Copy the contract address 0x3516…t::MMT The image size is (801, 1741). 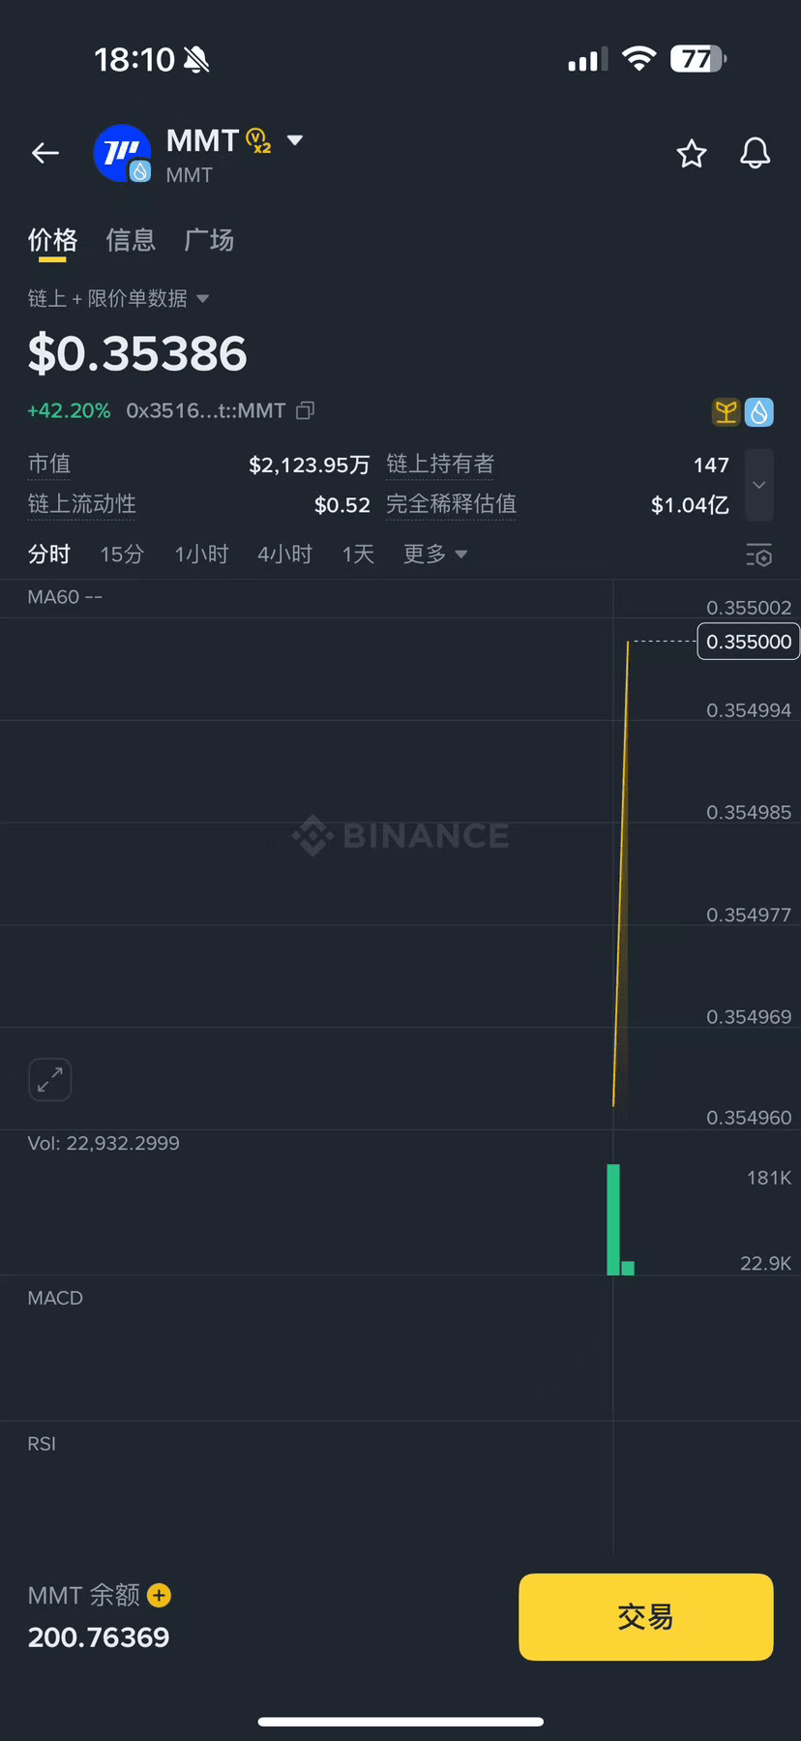click(306, 410)
